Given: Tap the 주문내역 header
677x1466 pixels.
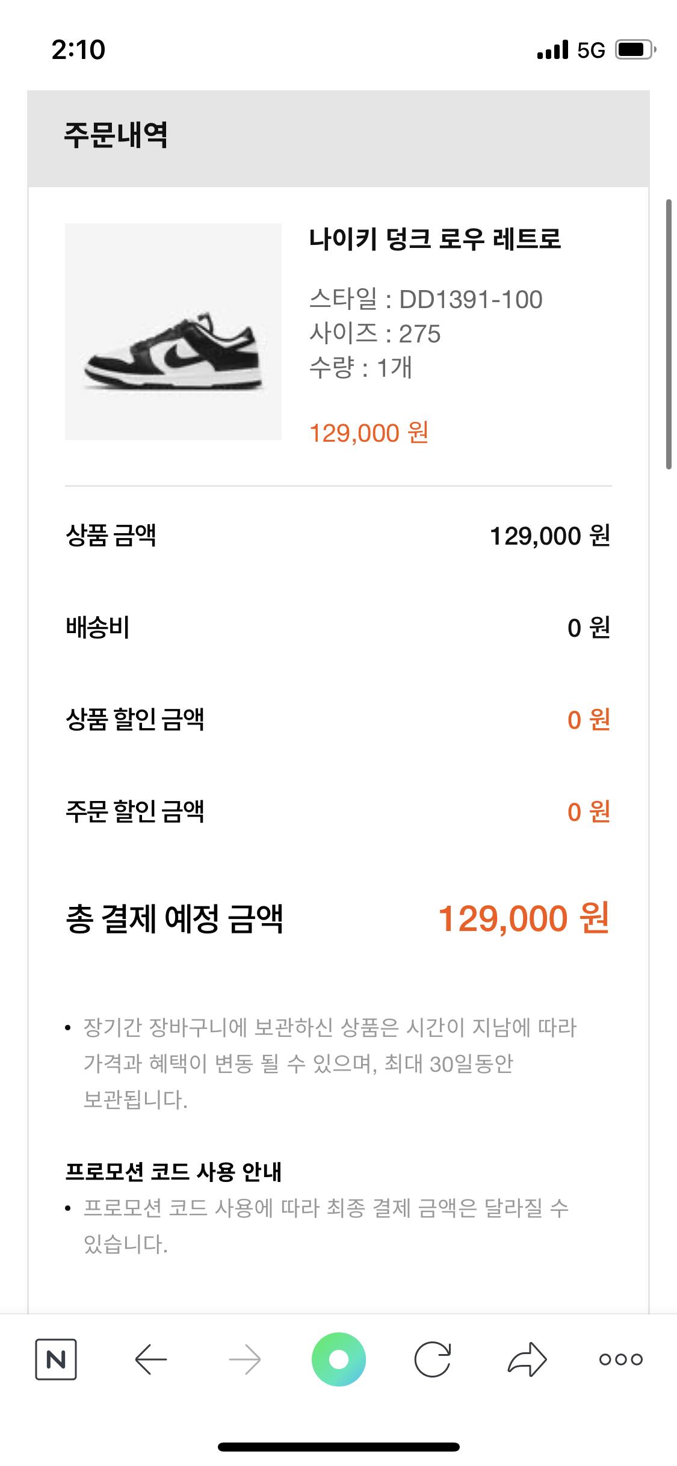Looking at the screenshot, I should (x=116, y=135).
